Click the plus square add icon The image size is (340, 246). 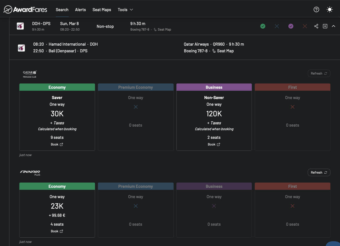click(325, 26)
